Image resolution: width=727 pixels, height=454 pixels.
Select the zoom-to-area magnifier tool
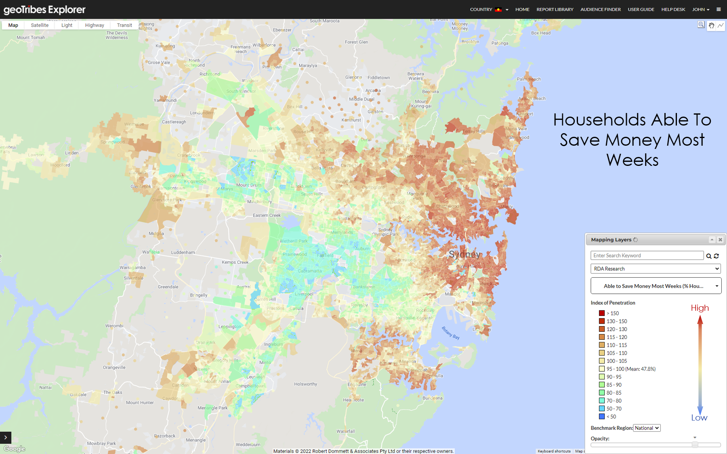point(701,25)
